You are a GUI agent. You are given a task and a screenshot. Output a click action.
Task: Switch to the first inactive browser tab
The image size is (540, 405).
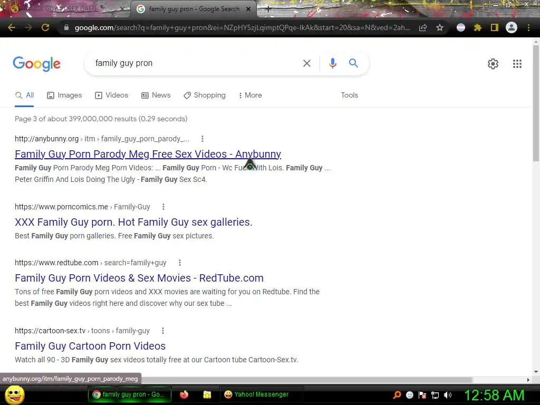click(x=65, y=9)
